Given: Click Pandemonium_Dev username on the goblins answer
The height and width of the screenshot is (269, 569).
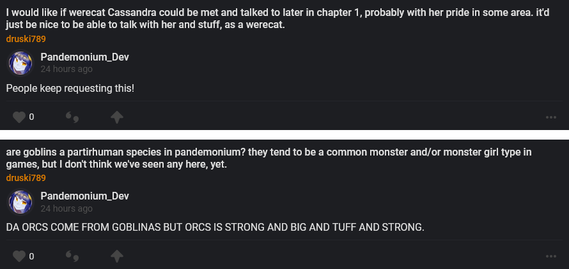Looking at the screenshot, I should [x=84, y=196].
